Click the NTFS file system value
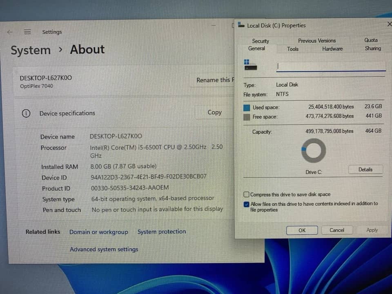The width and height of the screenshot is (392, 294). click(x=282, y=94)
